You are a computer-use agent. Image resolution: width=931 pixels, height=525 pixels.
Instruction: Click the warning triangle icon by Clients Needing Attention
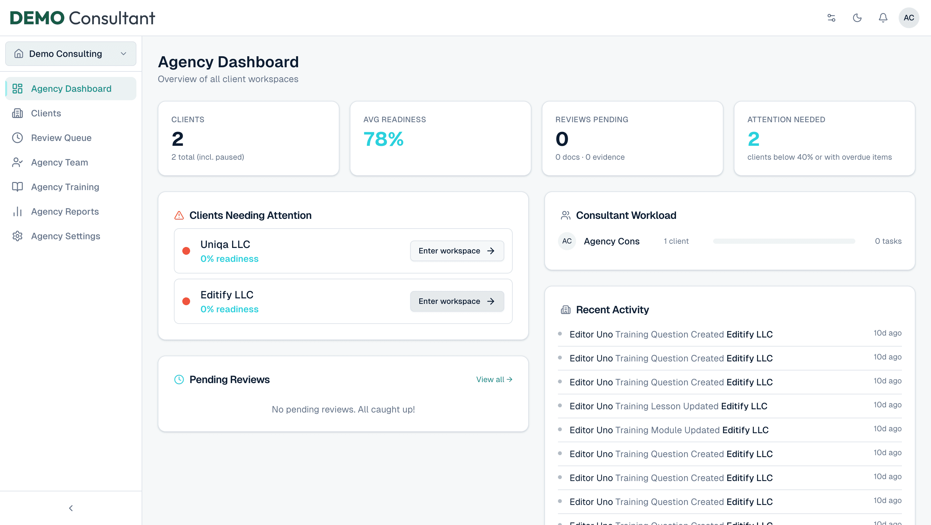(x=179, y=215)
